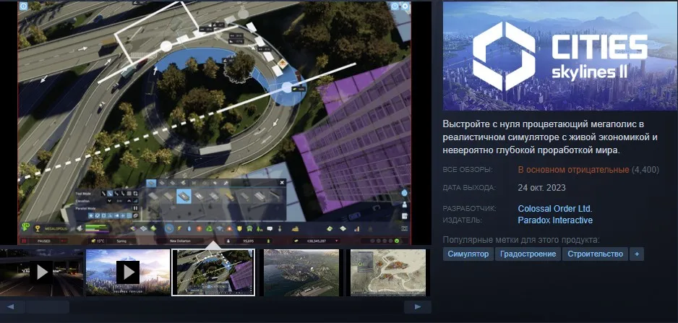Viewport: 678px width, 323px height.
Task: Expand the in-game money dropdown arrow
Action: [x=337, y=241]
